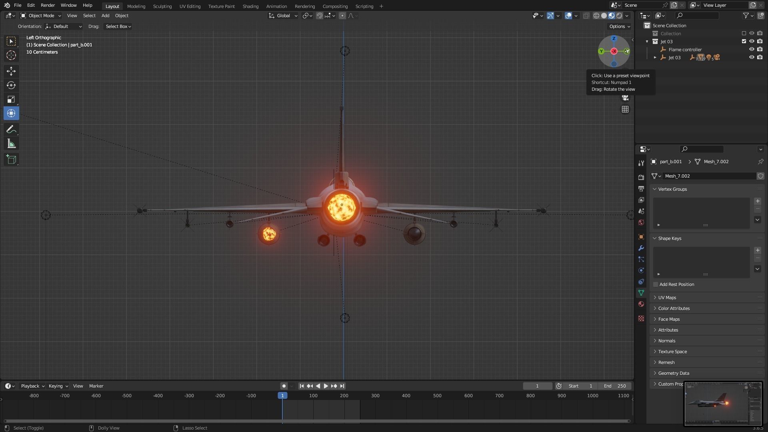Open Modifier properties wrench tab
Viewport: 768px width, 432px height.
click(641, 248)
